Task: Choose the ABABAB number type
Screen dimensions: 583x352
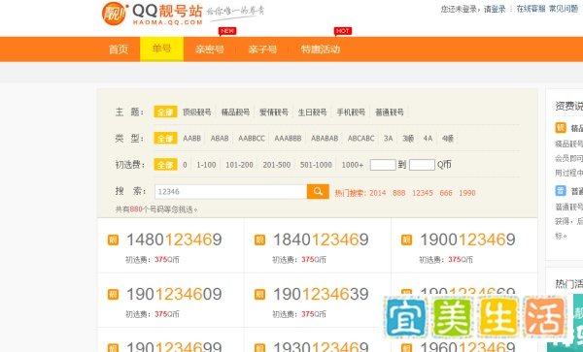Action: click(x=325, y=139)
